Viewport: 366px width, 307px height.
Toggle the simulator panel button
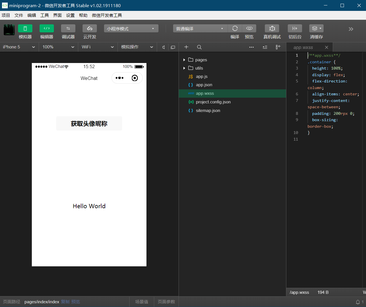click(x=25, y=28)
